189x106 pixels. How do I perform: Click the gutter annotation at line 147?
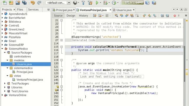click(x=58, y=87)
